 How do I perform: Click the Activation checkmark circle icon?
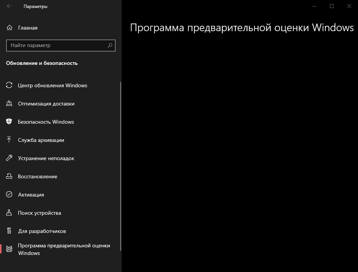[x=9, y=194]
